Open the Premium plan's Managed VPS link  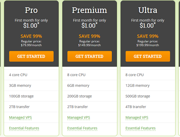79,117
